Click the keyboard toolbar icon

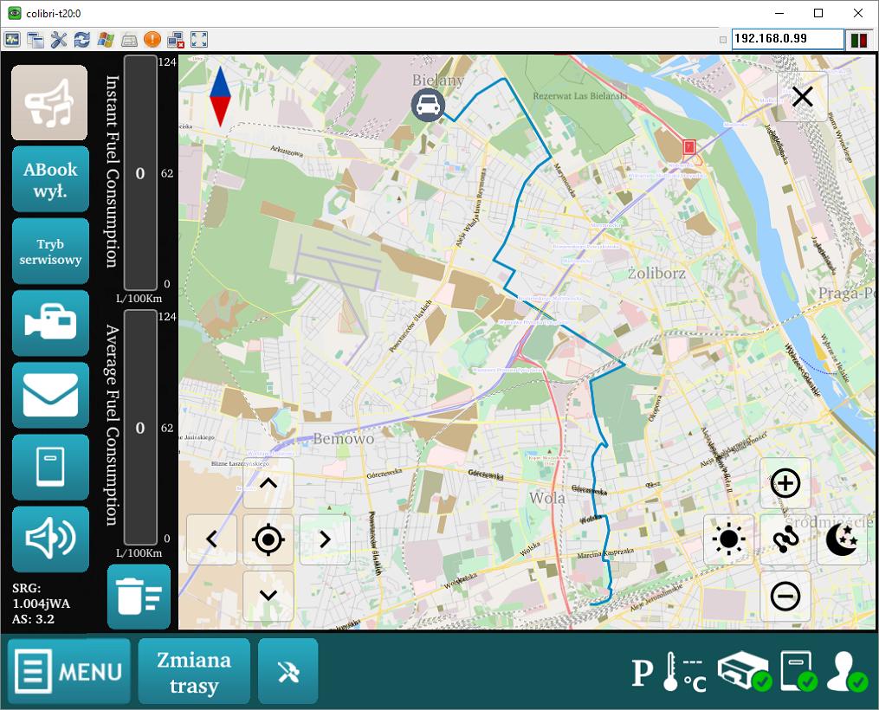coord(129,40)
